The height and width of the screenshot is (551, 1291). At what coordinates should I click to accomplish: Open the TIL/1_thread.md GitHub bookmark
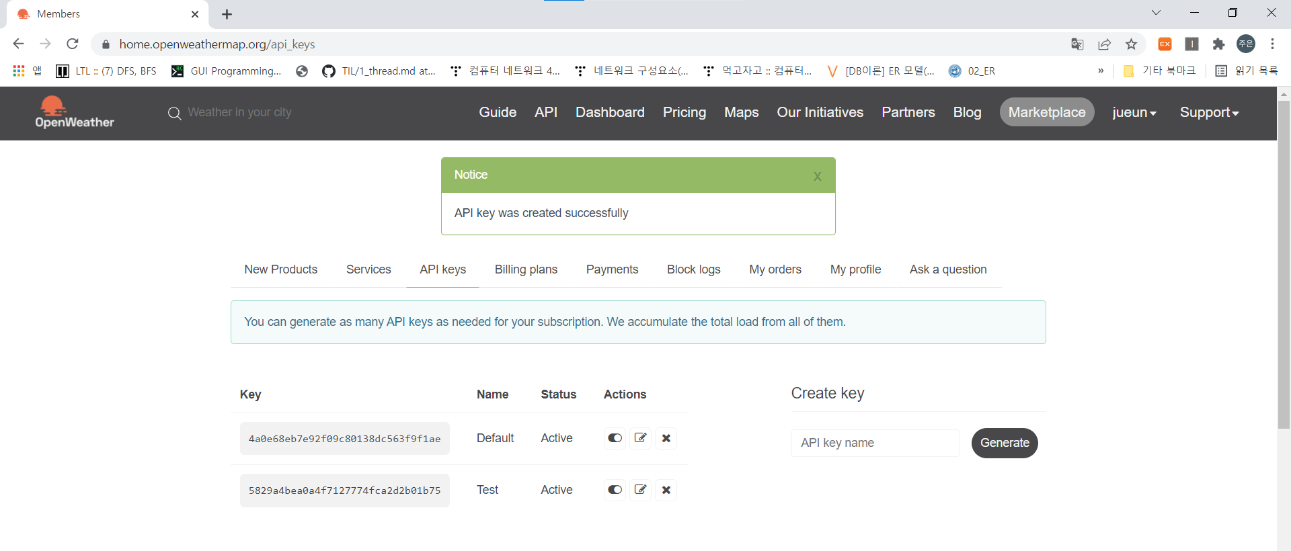379,71
